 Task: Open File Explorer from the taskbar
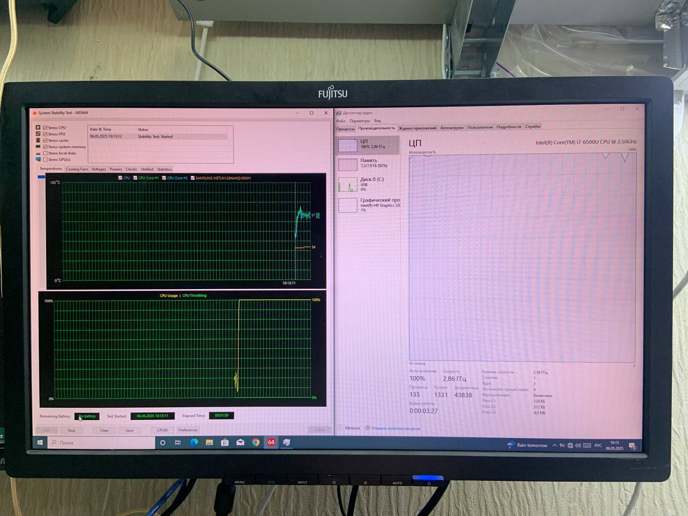click(x=209, y=442)
